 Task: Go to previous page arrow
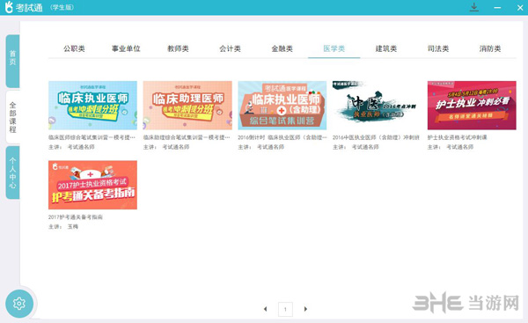pyautogui.click(x=266, y=309)
